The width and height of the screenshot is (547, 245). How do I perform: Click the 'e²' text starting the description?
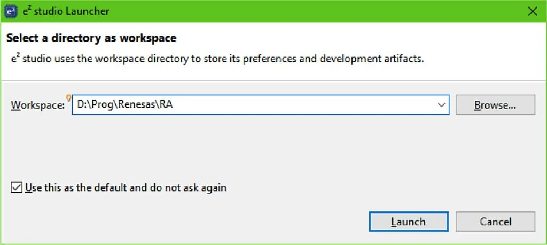(x=16, y=58)
